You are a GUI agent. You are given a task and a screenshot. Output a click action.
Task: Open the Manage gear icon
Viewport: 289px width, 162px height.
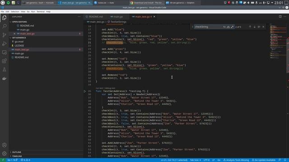coord(4,153)
